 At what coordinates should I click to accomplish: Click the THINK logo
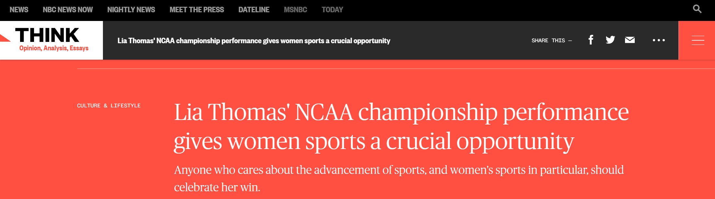[x=47, y=35]
